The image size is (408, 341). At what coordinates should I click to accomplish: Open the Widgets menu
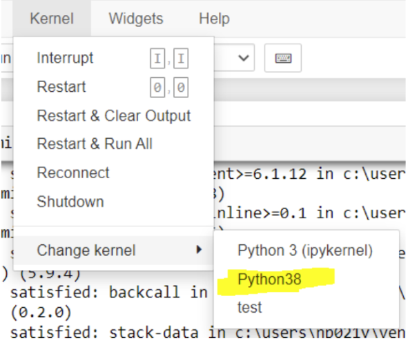click(136, 19)
